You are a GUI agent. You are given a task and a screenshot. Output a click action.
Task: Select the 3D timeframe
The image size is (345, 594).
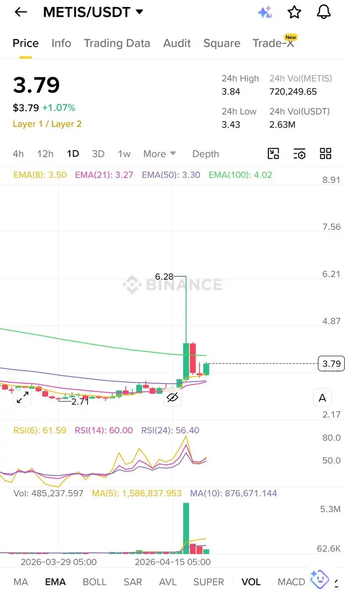(x=99, y=154)
